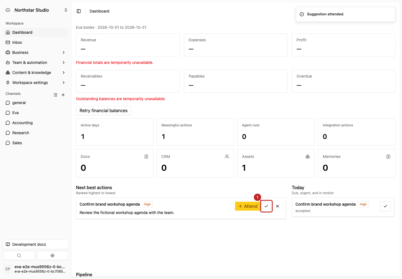Open the channels list view icon

pyautogui.click(x=55, y=95)
